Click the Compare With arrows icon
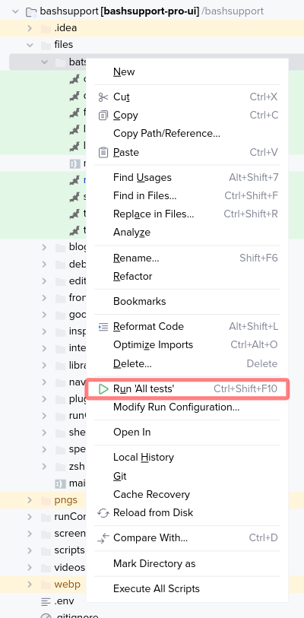304x618 pixels. (103, 538)
